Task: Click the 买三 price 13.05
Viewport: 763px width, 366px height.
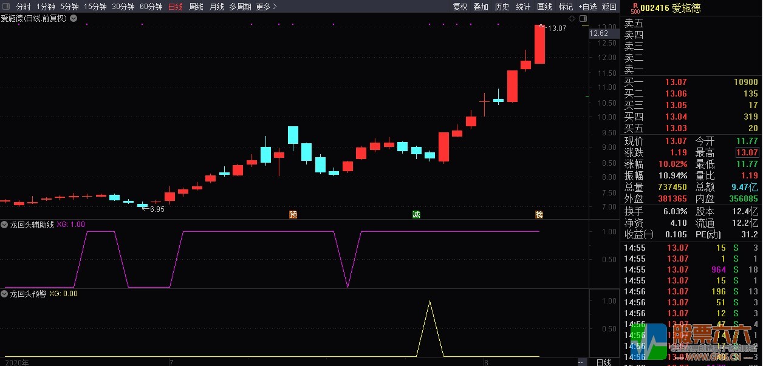Action: (x=676, y=105)
